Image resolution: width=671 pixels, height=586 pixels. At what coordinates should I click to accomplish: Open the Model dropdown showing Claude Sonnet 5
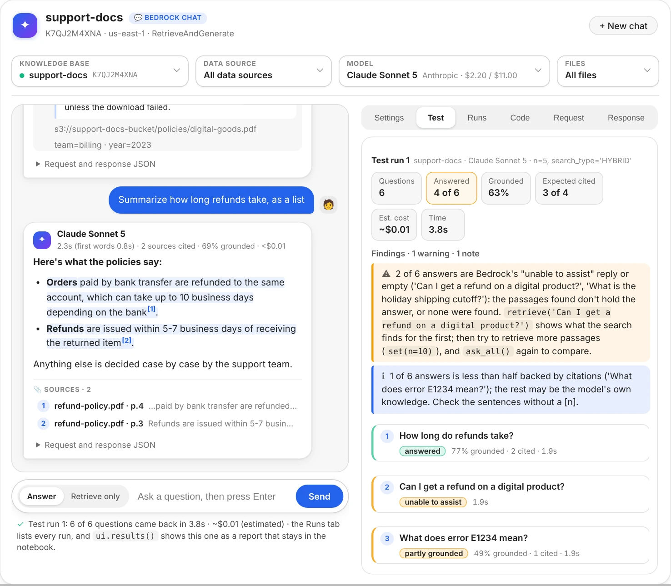[444, 71]
